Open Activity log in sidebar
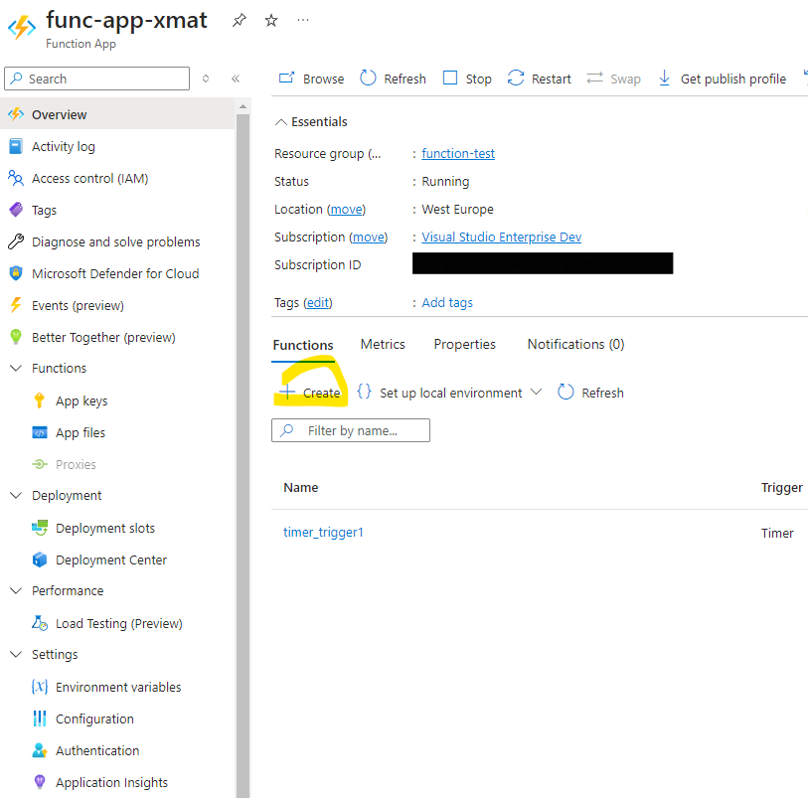808x798 pixels. coord(64,147)
